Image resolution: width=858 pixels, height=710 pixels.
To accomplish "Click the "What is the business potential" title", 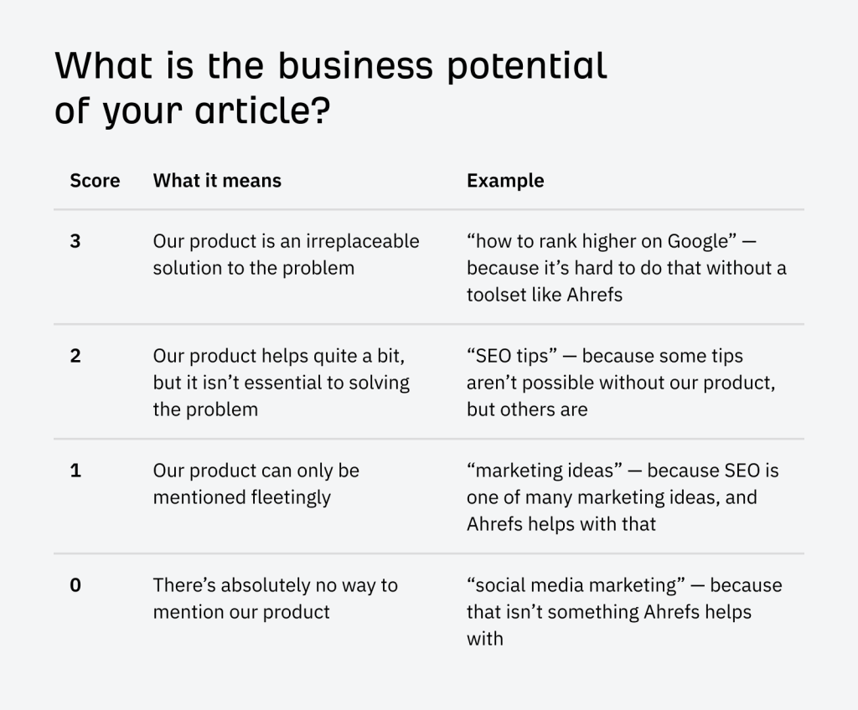I will [330, 65].
